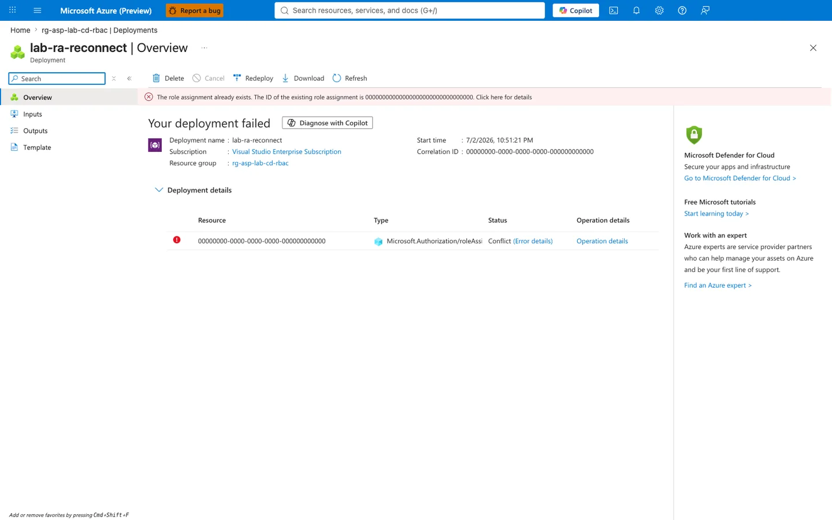Click into the sidebar Search box
This screenshot has height=520, width=832.
[x=57, y=79]
